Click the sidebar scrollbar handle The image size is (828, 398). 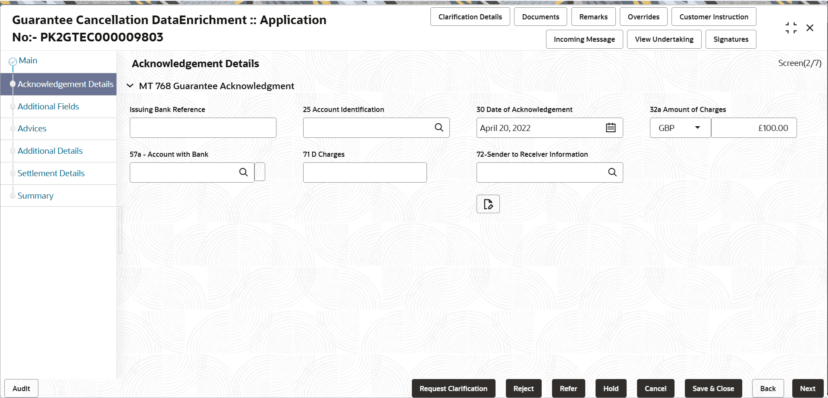pyautogui.click(x=119, y=230)
